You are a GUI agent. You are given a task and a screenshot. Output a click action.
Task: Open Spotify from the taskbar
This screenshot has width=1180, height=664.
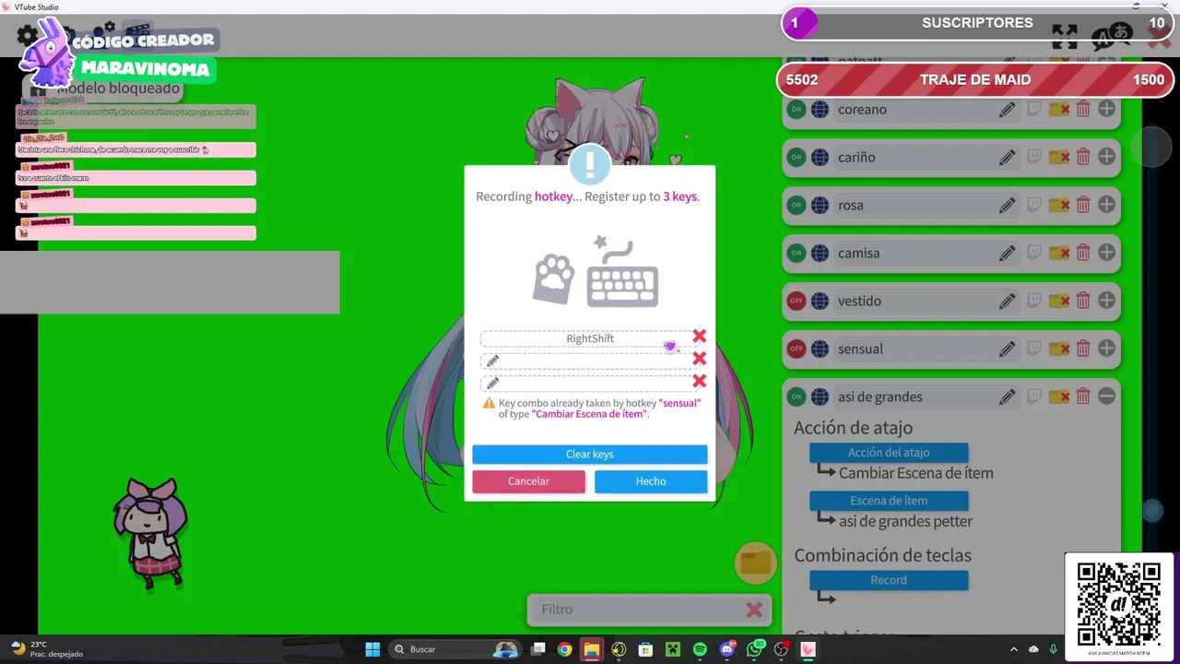[699, 649]
